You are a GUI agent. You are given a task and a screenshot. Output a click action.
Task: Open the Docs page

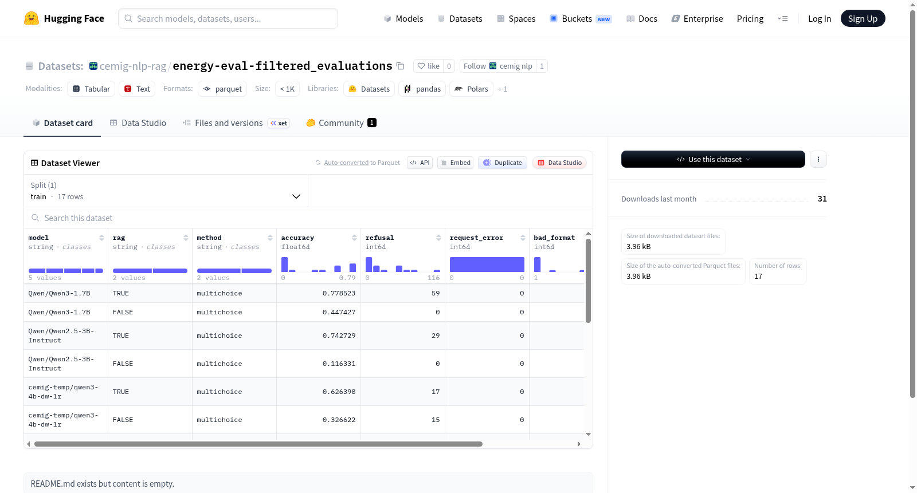[641, 18]
